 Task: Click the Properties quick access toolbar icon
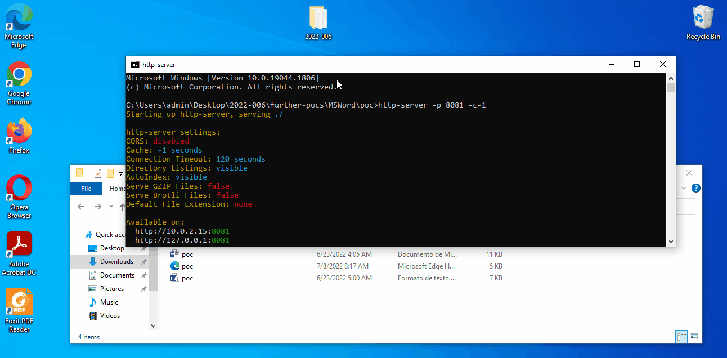98,173
